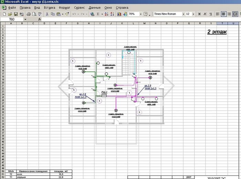The width and height of the screenshot is (241, 179).
Task: Click the AutoSum sigma icon
Action: coord(98,14)
